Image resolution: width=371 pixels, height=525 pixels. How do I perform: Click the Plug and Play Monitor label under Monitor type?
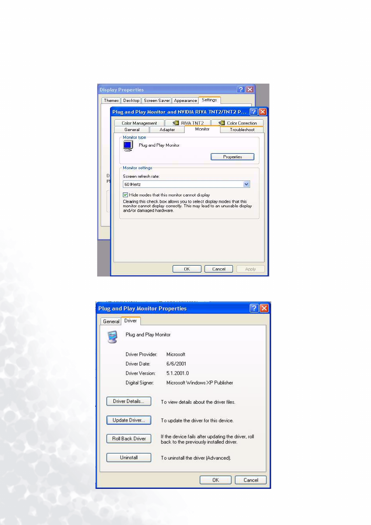click(159, 145)
